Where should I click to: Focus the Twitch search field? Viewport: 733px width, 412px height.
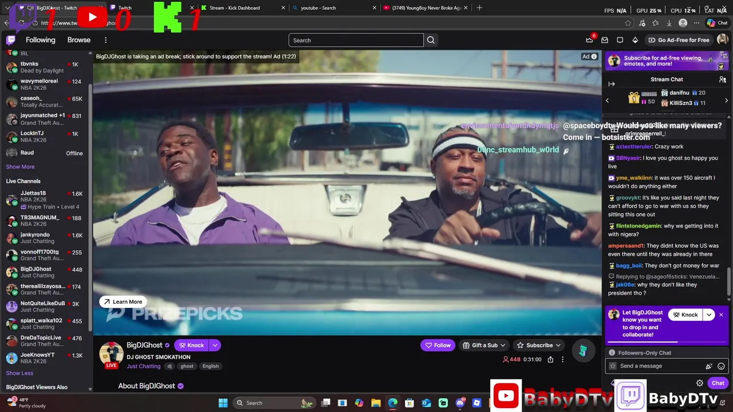click(x=356, y=40)
